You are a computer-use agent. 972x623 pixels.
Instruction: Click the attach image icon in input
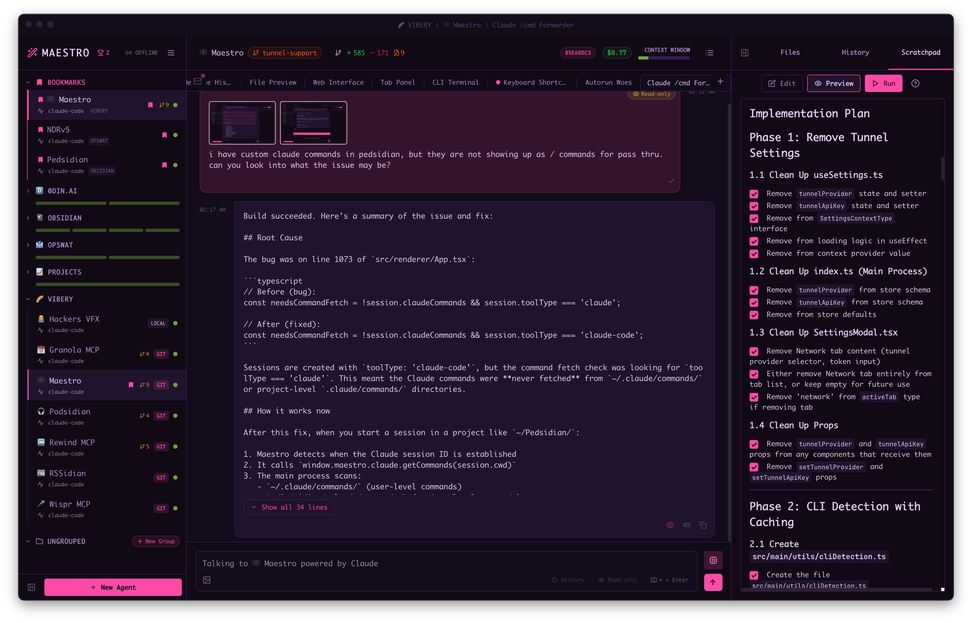pyautogui.click(x=207, y=580)
